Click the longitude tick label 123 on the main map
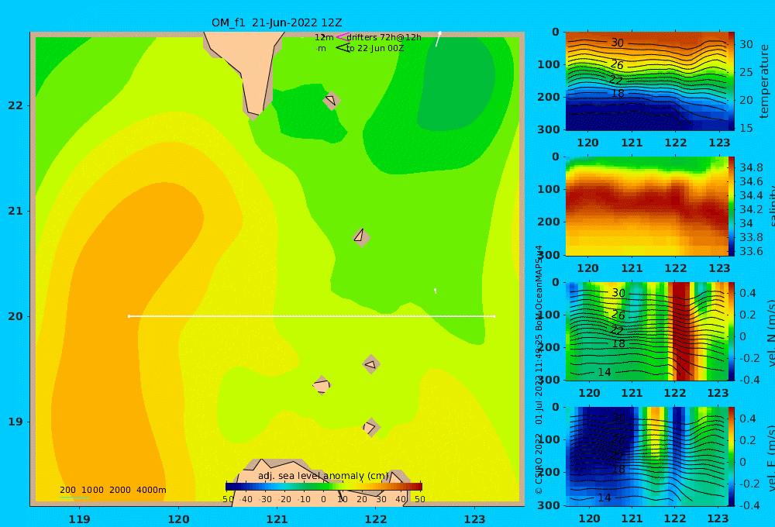The image size is (775, 527). 475,519
